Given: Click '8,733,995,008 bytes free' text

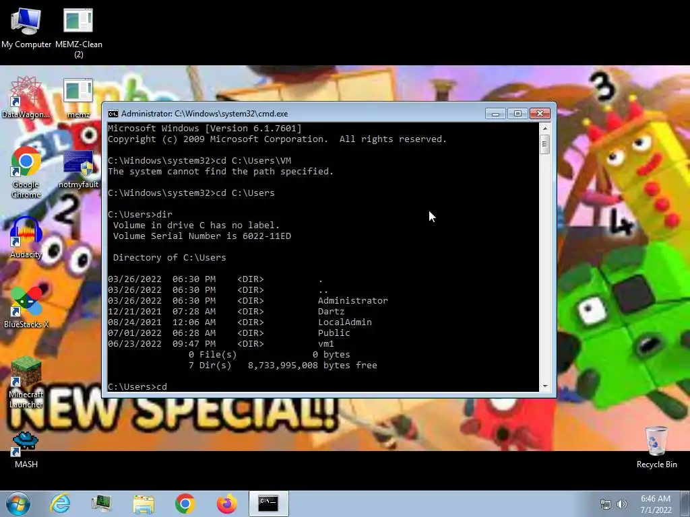Looking at the screenshot, I should tap(313, 366).
